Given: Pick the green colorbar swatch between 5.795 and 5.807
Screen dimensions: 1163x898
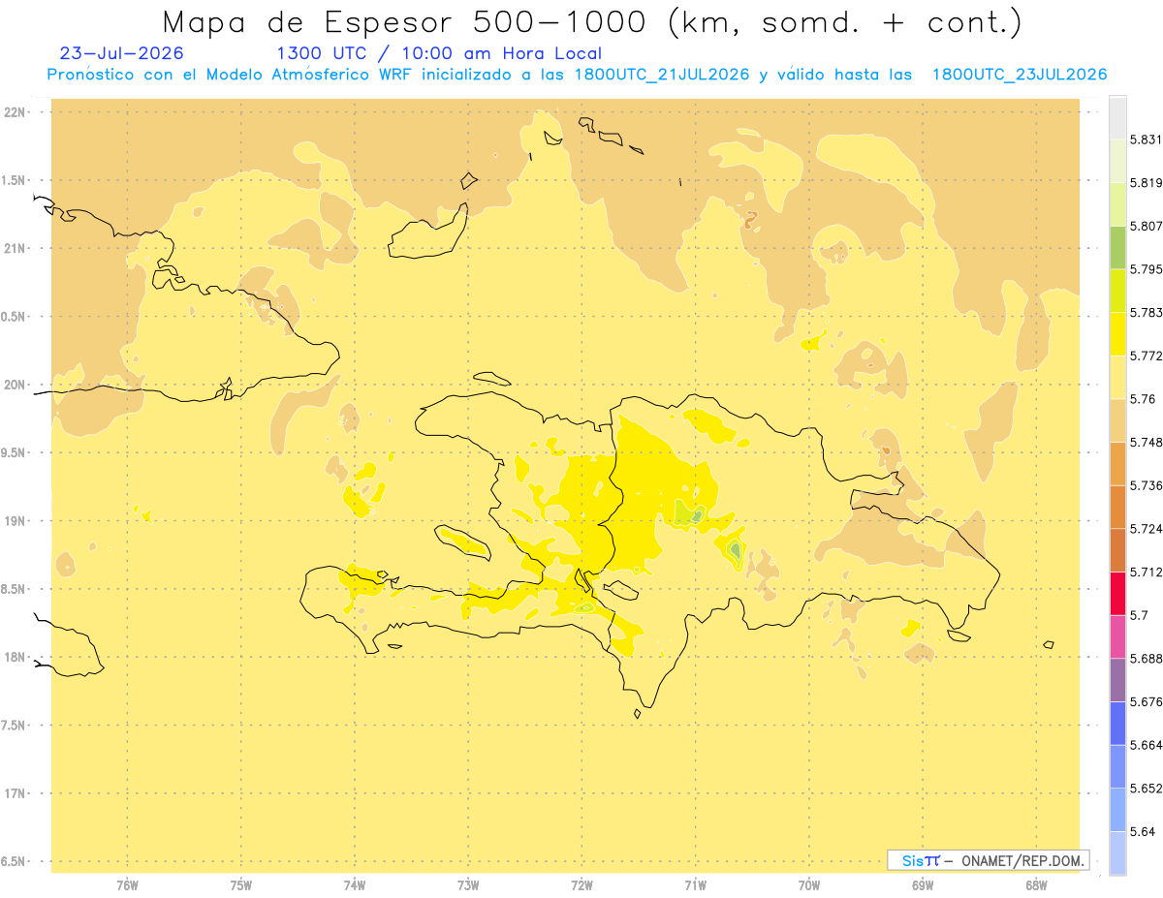Looking at the screenshot, I should [1117, 247].
